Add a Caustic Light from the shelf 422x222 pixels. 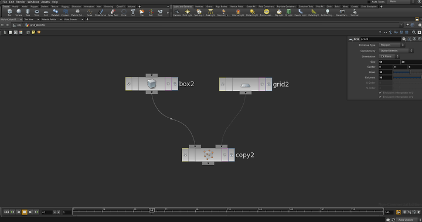tap(300, 12)
